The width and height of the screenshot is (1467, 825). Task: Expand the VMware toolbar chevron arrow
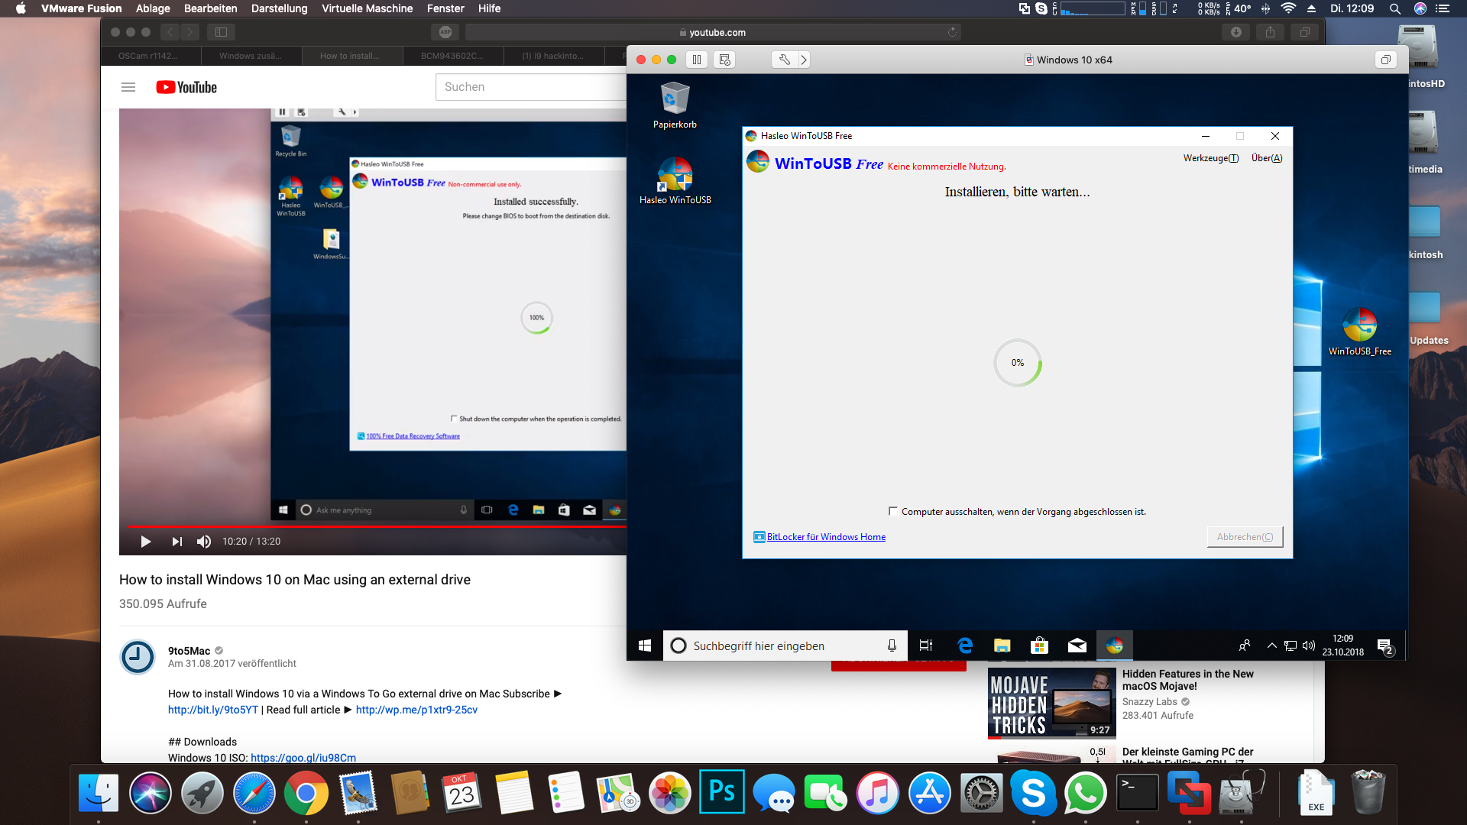[804, 60]
